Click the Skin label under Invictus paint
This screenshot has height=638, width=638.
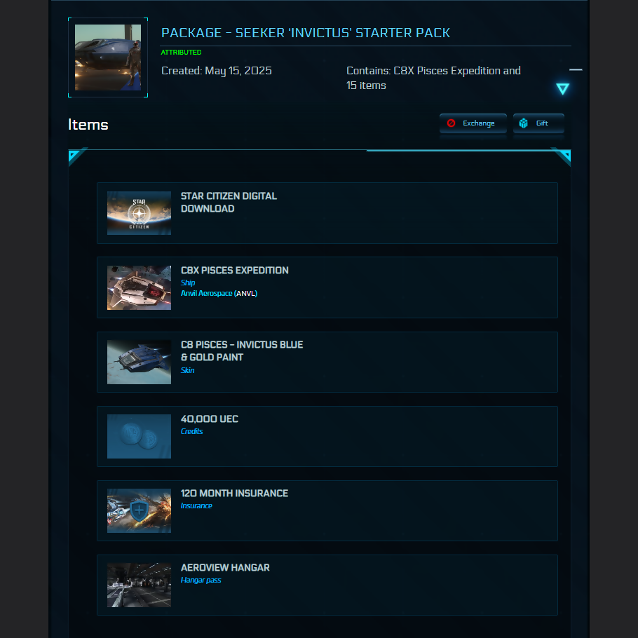(x=188, y=370)
